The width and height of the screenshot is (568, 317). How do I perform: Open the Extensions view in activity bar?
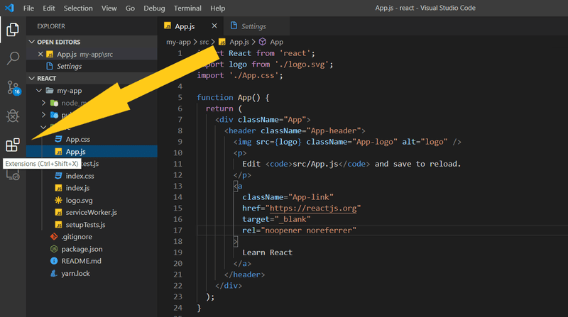[12, 145]
